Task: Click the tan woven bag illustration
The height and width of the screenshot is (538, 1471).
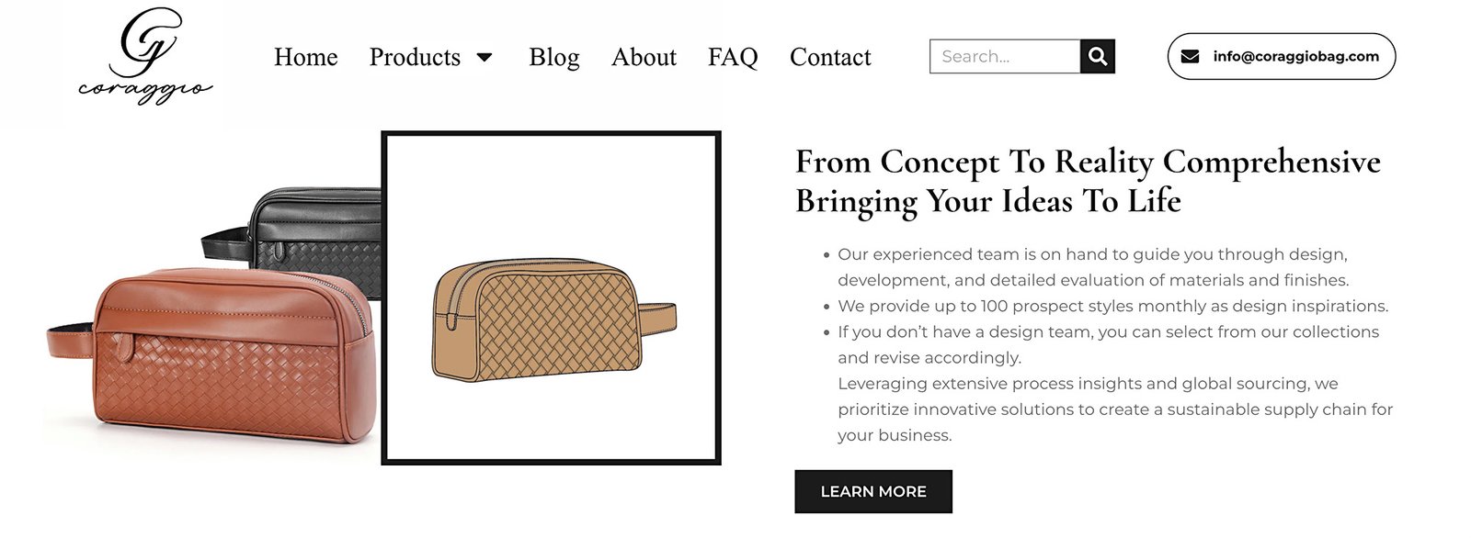Action: click(553, 319)
